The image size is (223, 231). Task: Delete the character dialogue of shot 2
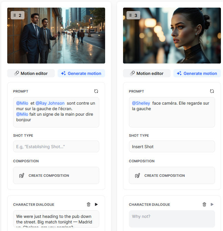[x=89, y=204]
